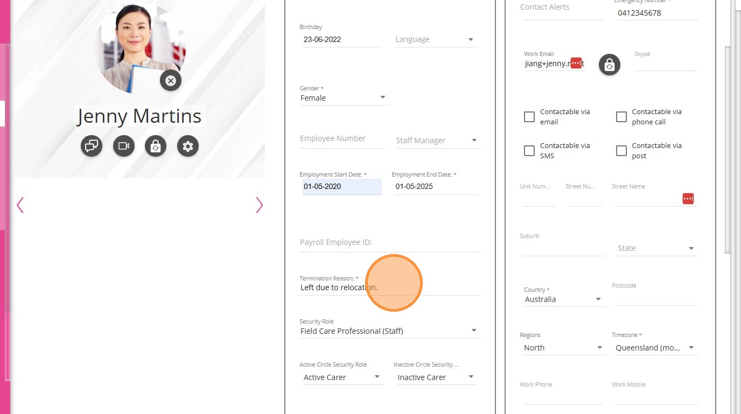
Task: Go to next profile with right arrow
Action: 259,205
